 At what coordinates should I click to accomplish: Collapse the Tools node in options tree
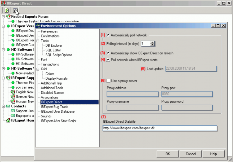[x=38, y=41]
